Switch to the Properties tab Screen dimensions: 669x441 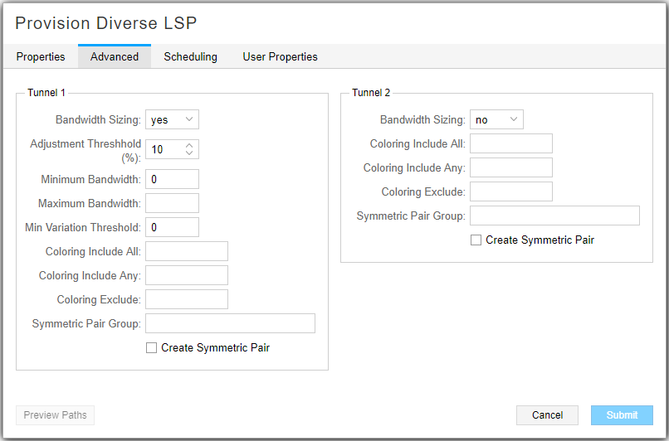tap(41, 57)
